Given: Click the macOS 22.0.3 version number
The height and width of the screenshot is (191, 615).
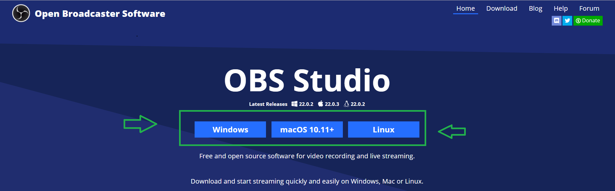Looking at the screenshot, I should click(332, 104).
